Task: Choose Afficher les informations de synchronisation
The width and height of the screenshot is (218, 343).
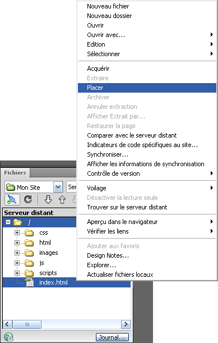Action: (x=147, y=164)
